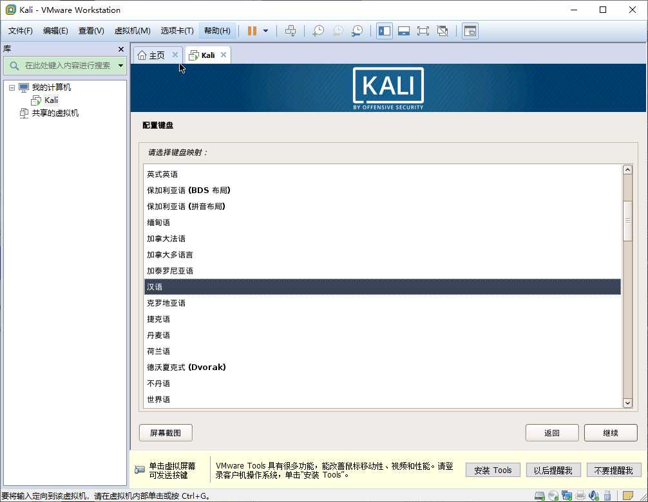Take a snapshot of this virtual machine
The height and width of the screenshot is (502, 648).
(318, 31)
